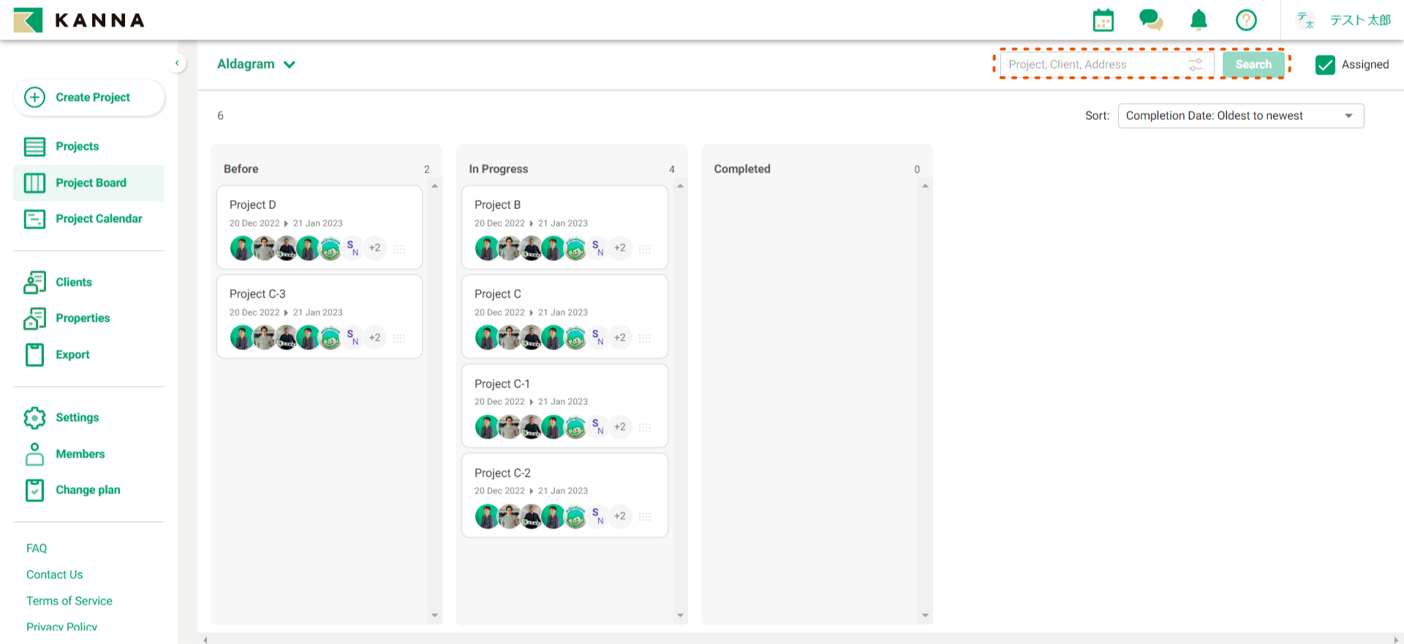Click the notifications bell icon

pos(1199,20)
